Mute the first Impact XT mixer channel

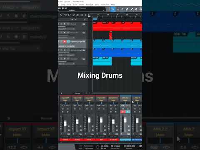click(63, 109)
